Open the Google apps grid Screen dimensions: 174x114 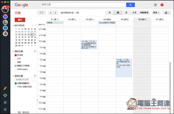pyautogui.click(x=155, y=5)
